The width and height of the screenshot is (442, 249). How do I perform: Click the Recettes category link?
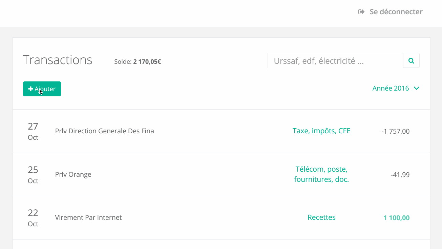[321, 217]
